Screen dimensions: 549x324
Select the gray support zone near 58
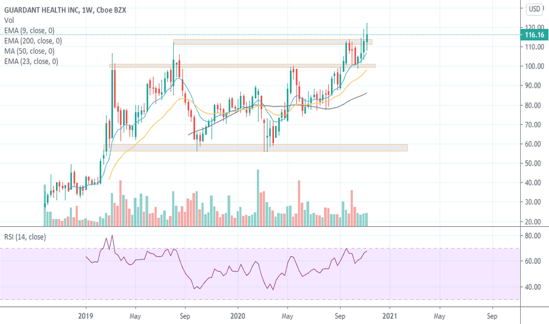coord(256,148)
